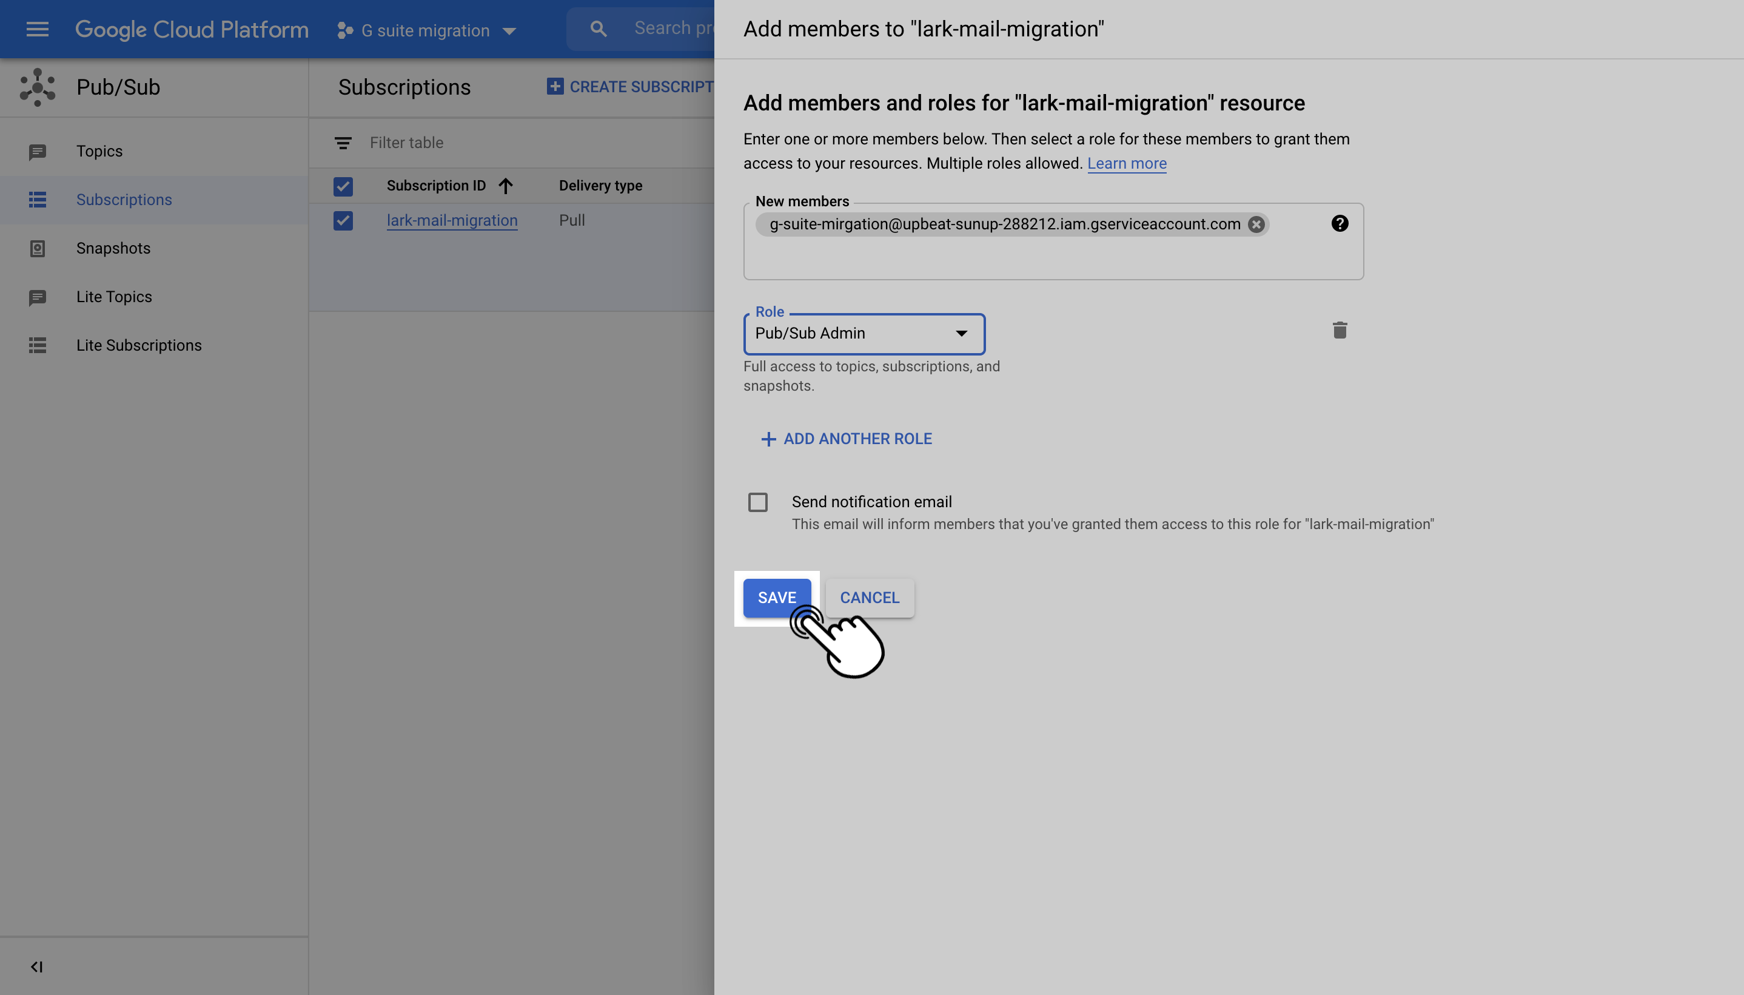Open Lite Topics in the sidebar
1744x995 pixels.
point(114,297)
